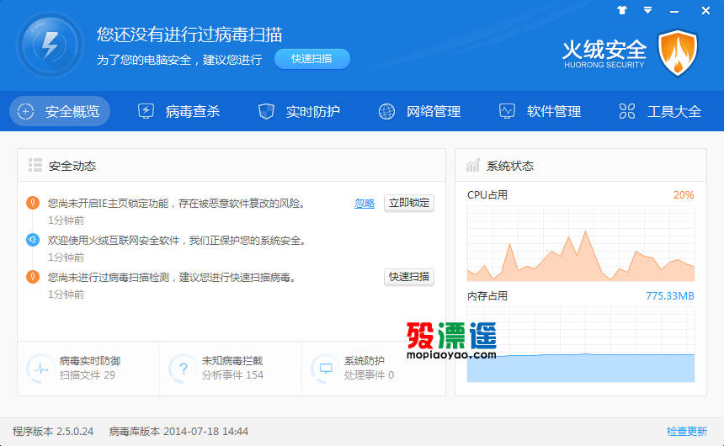Go to the 网络管理 tab
The height and width of the screenshot is (446, 724).
pyautogui.click(x=420, y=111)
